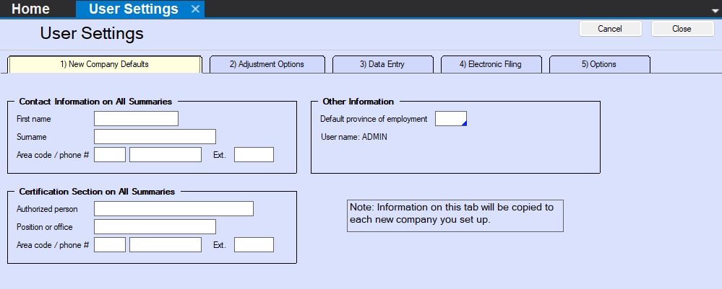This screenshot has width=722, height=289.
Task: Select the New Company Defaults tab
Action: click(x=104, y=64)
